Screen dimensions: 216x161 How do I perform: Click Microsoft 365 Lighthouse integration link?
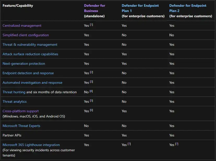[31, 145]
